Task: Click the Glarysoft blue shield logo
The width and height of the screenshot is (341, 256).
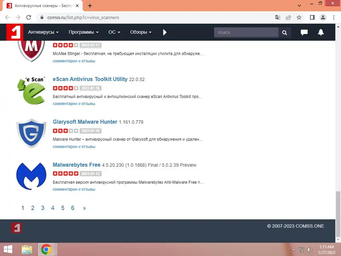Action: [x=31, y=133]
